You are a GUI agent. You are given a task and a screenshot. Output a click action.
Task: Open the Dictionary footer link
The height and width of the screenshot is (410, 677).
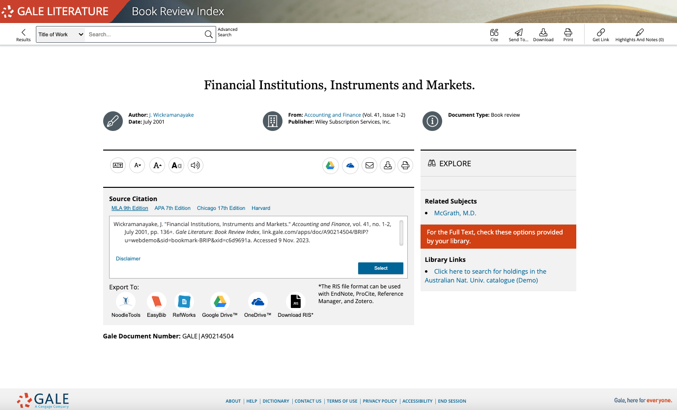(x=276, y=401)
